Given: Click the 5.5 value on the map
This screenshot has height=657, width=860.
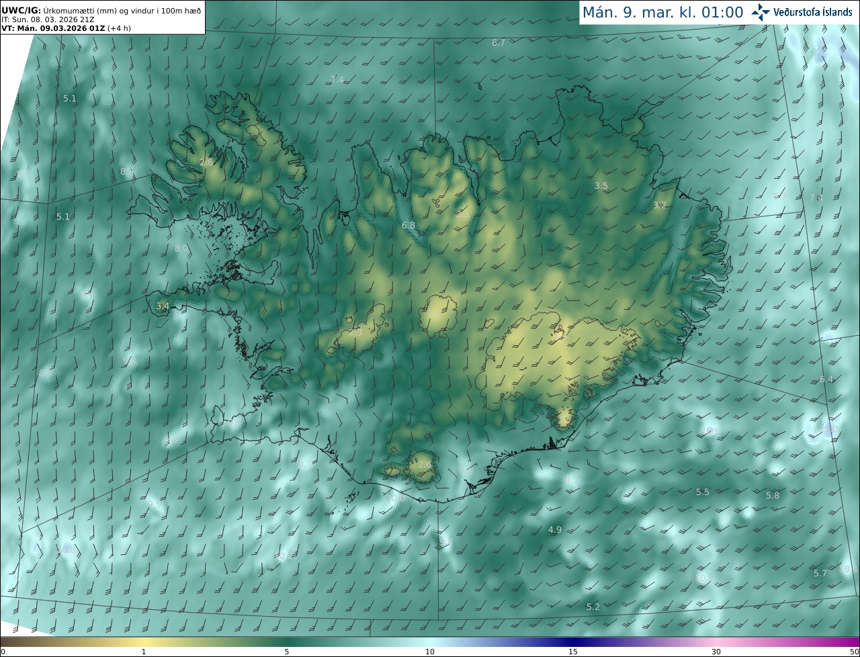Looking at the screenshot, I should (703, 492).
